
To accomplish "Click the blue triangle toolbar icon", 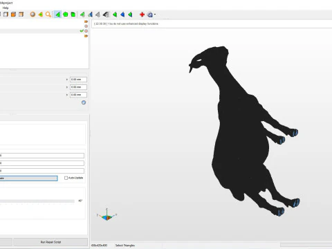I will coord(122,15).
